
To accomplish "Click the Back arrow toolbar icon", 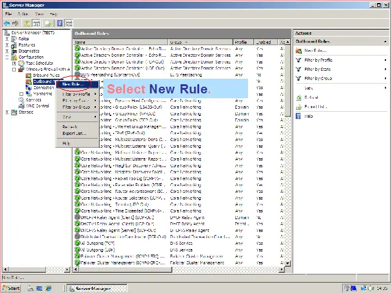I will click(x=7, y=23).
